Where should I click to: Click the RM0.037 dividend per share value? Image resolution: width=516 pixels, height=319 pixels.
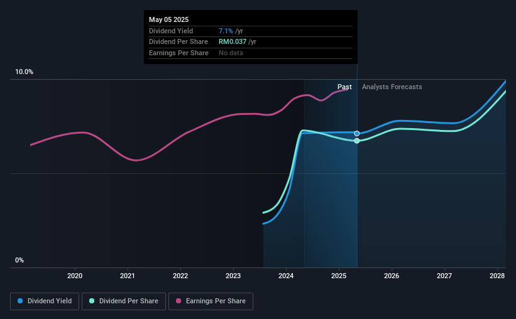233,42
